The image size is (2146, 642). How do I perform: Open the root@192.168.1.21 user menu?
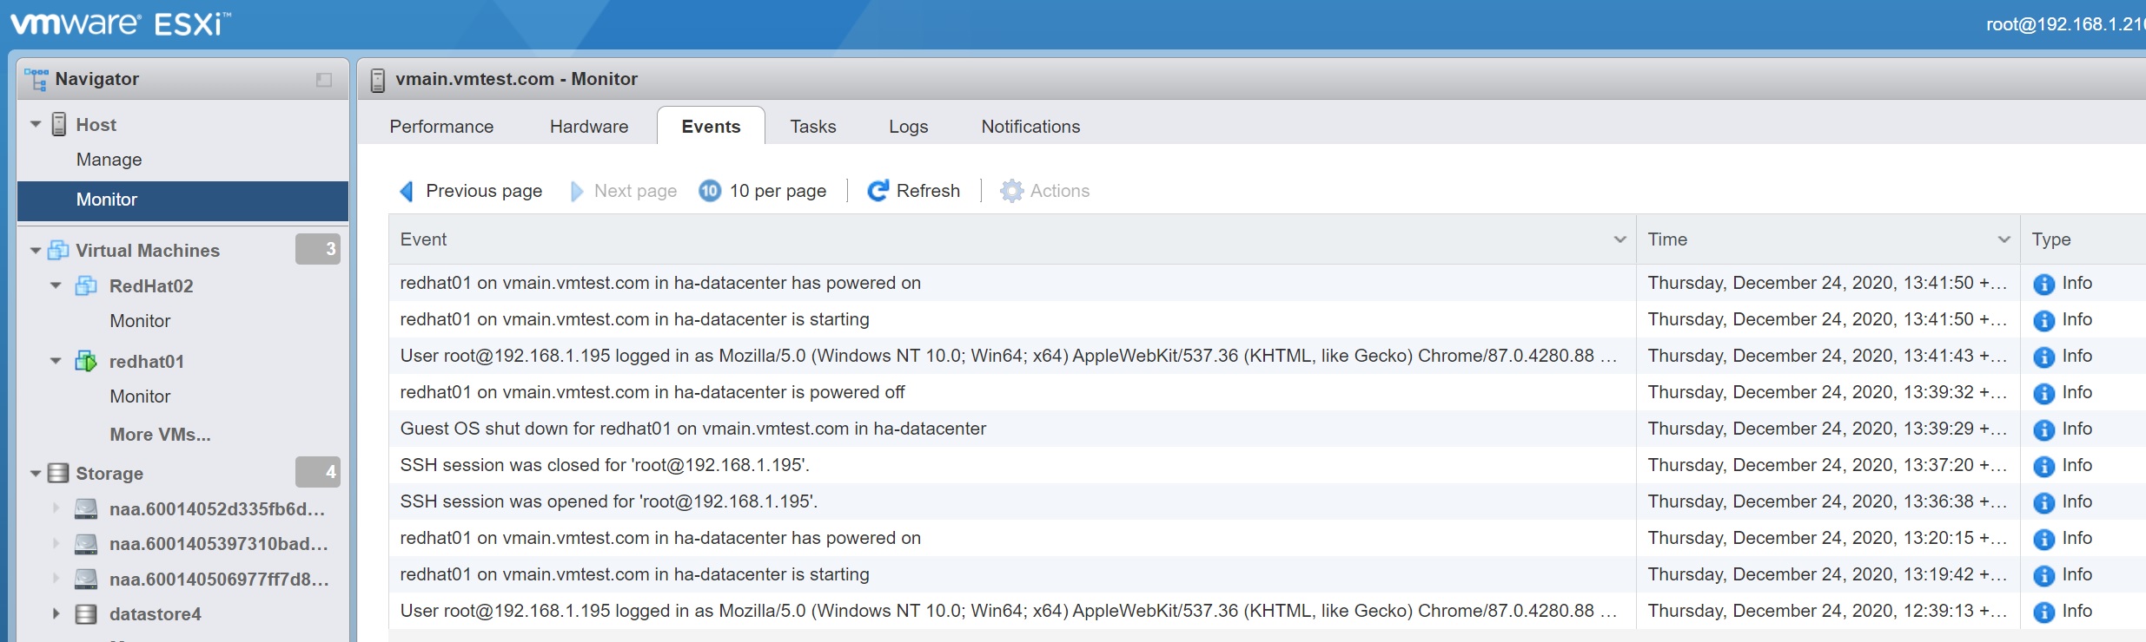point(2065,24)
